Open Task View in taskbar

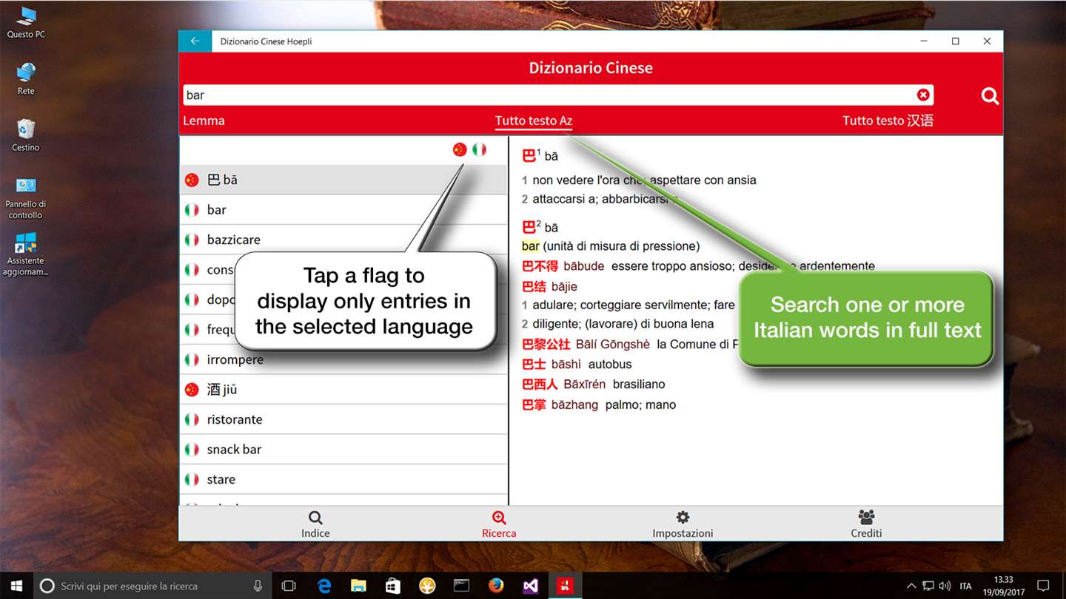point(289,586)
